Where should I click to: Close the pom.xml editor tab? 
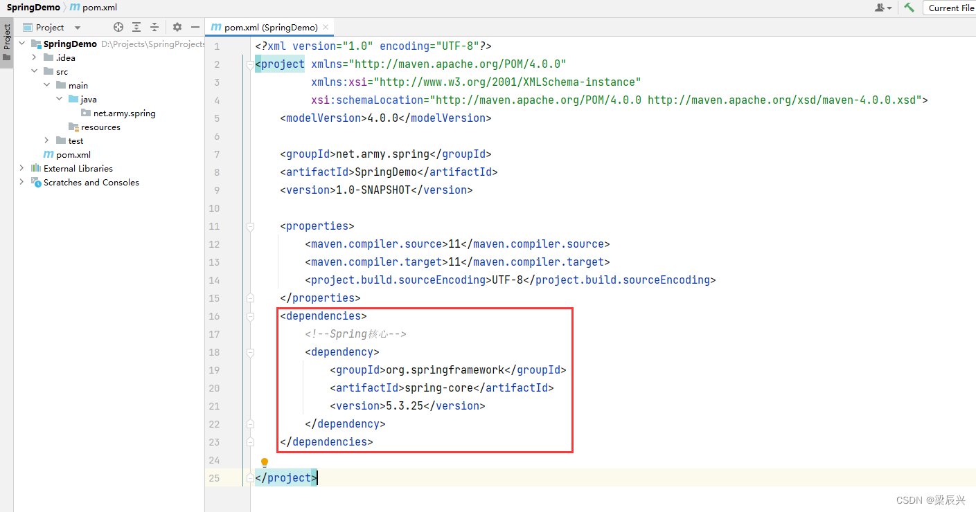tap(326, 27)
